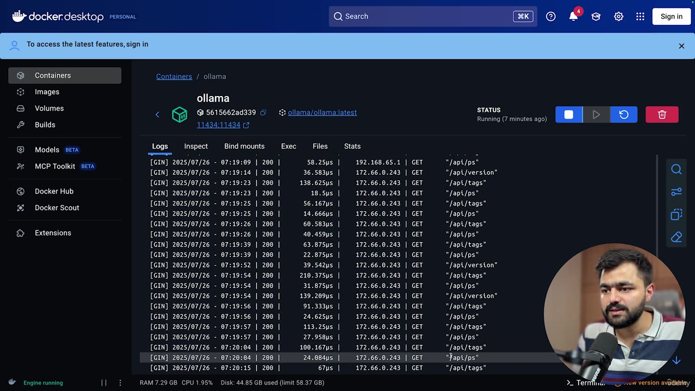Click the 192.168.65.1 IP address
The height and width of the screenshot is (391, 695).
point(378,162)
